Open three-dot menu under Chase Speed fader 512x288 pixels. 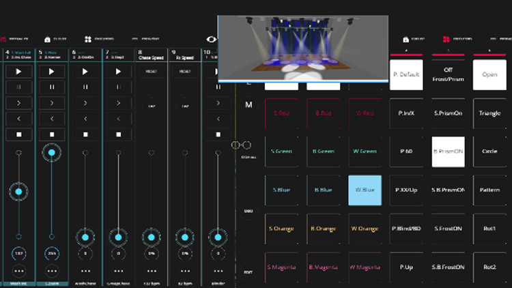[151, 270]
